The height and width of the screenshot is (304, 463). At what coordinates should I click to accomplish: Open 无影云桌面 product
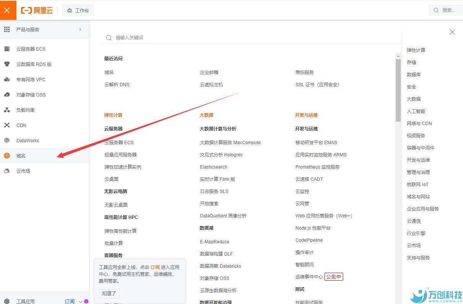click(x=116, y=205)
